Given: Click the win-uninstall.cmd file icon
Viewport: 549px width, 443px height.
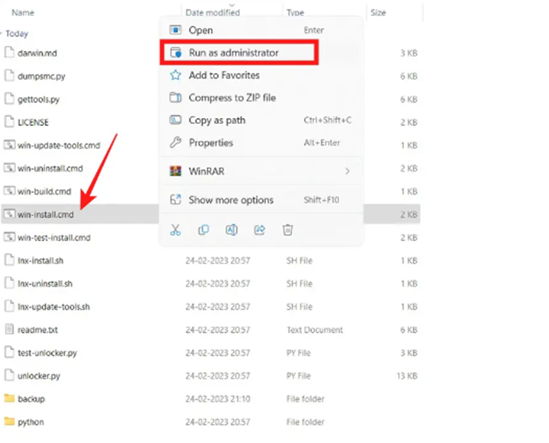Looking at the screenshot, I should point(9,168).
